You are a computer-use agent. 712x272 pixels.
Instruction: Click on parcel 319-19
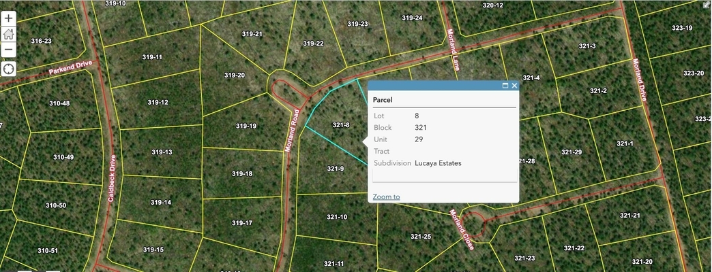pyautogui.click(x=246, y=126)
